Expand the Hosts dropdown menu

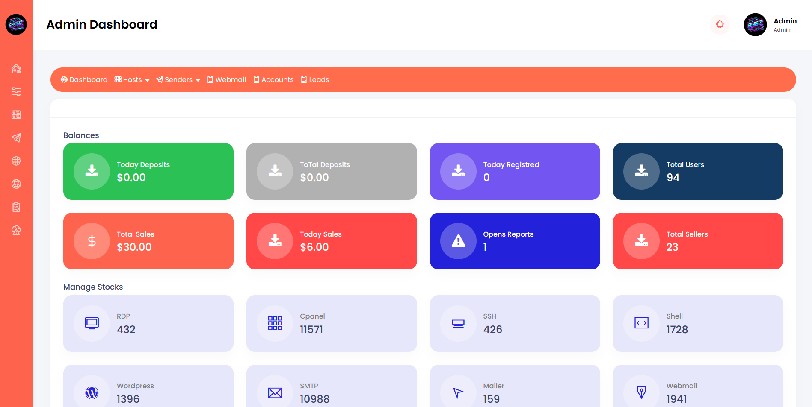click(132, 80)
